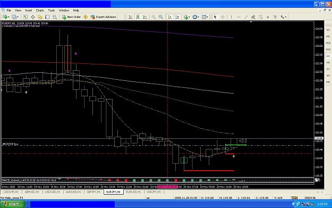Switch to the EURUSD,H1 chart tab
The image size is (332, 208).
pos(133,192)
